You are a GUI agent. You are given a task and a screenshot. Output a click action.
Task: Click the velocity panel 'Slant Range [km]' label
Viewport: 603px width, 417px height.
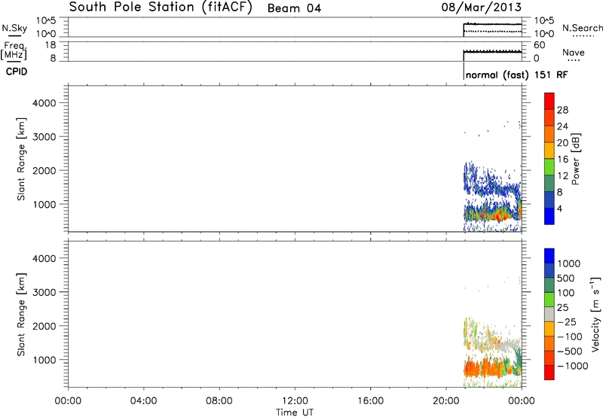[x=21, y=315]
